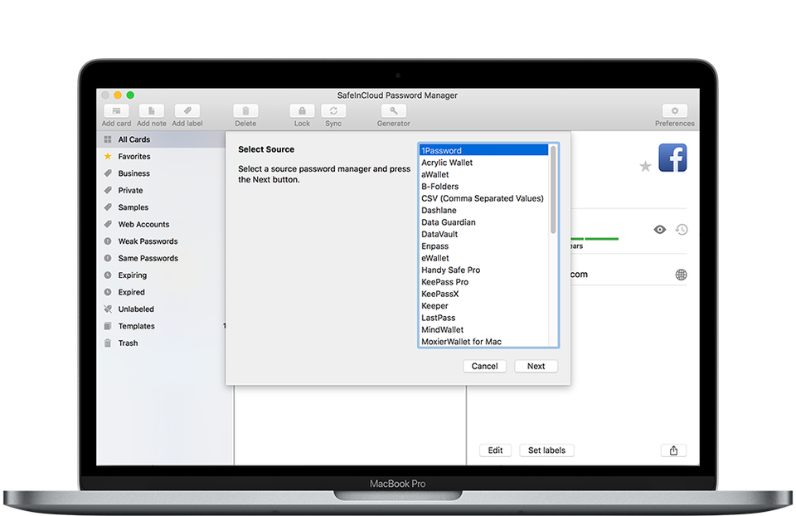The image size is (796, 516).
Task: Click the Facebook logo icon
Action: [x=672, y=158]
